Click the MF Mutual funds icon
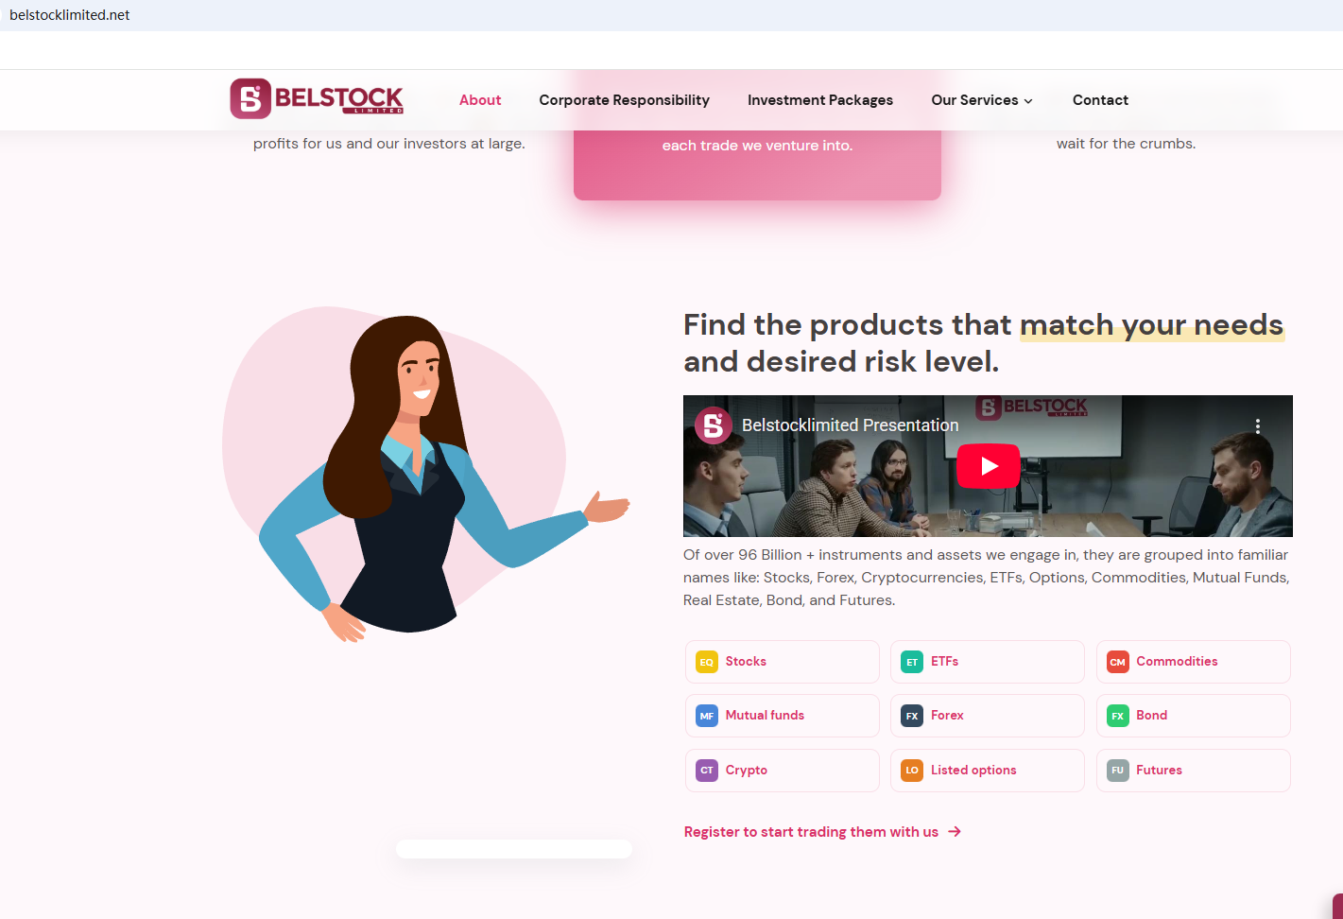The height and width of the screenshot is (919, 1343). coord(707,716)
